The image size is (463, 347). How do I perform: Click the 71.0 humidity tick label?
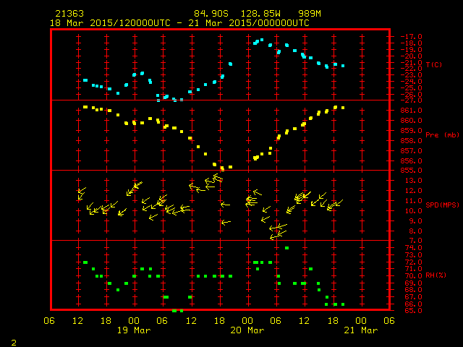pyautogui.click(x=413, y=269)
